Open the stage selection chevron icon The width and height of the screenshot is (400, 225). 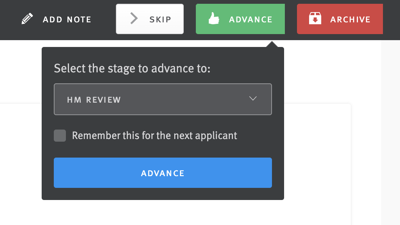[253, 98]
